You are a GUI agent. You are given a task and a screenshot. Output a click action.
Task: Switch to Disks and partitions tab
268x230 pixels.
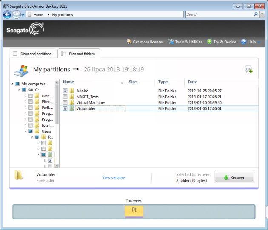(x=33, y=54)
